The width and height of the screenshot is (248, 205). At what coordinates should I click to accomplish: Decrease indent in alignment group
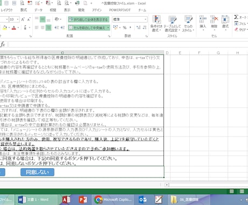(x=57, y=28)
